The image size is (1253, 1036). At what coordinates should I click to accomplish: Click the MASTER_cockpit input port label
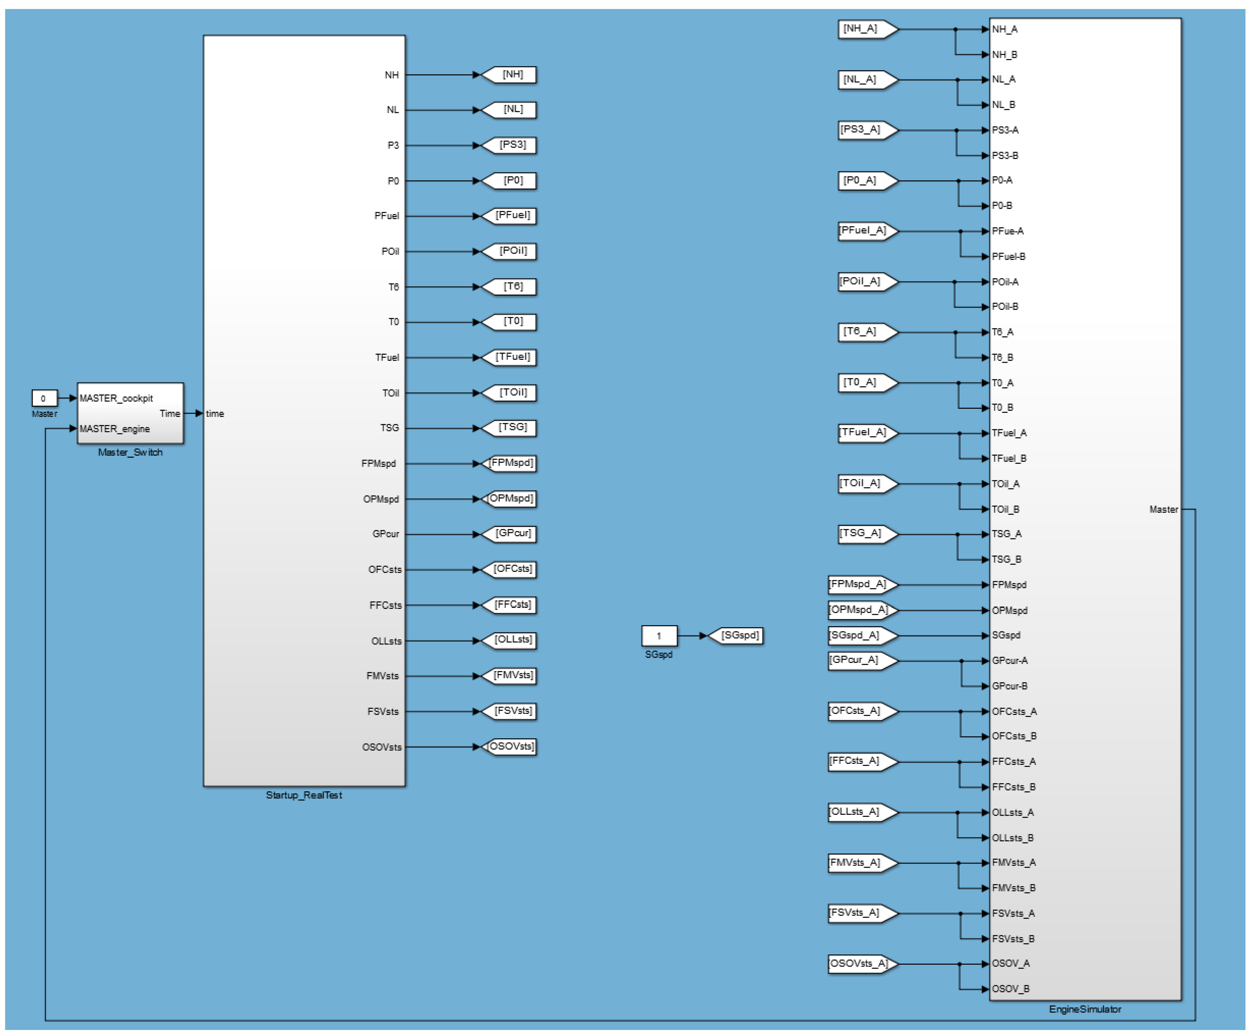pos(116,398)
